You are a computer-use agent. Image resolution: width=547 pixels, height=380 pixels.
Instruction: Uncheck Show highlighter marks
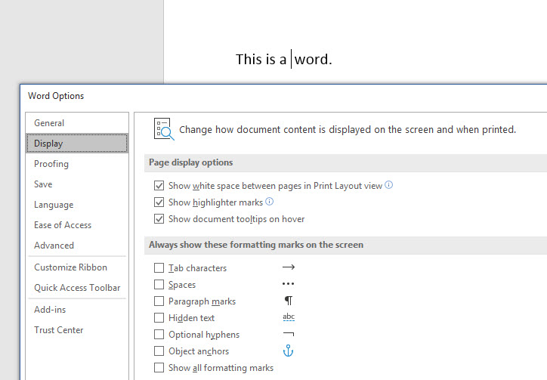[159, 202]
